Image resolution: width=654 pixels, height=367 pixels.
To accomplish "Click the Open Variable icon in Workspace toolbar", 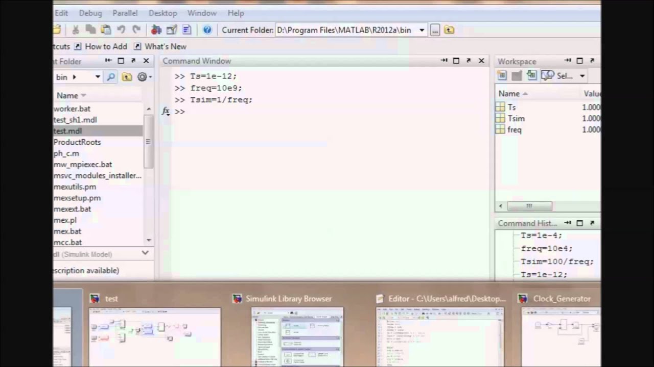I will (x=517, y=75).
